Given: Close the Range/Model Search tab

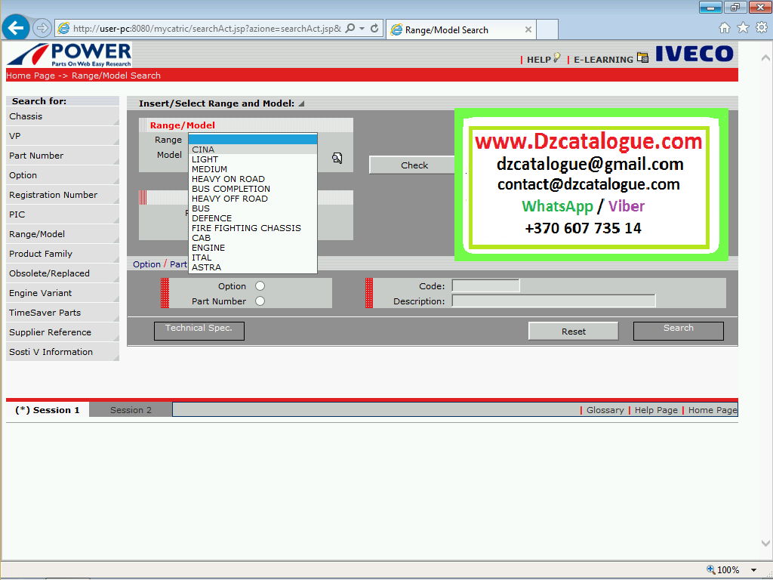Looking at the screenshot, I should tap(528, 29).
